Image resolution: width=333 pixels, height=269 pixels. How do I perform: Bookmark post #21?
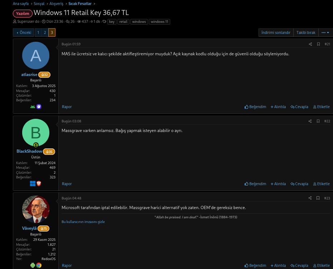[318, 44]
